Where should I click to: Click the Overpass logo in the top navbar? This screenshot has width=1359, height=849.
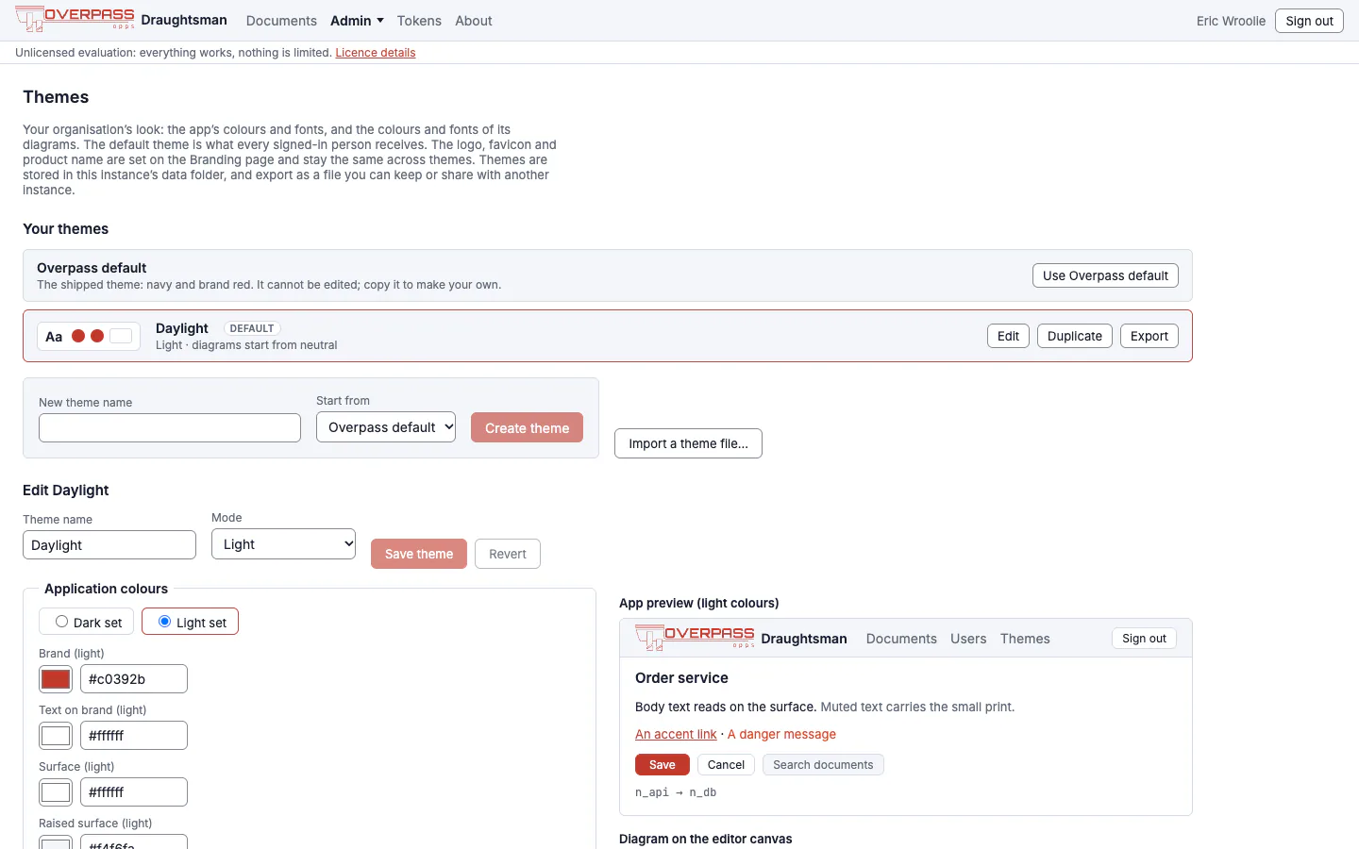[x=75, y=19]
